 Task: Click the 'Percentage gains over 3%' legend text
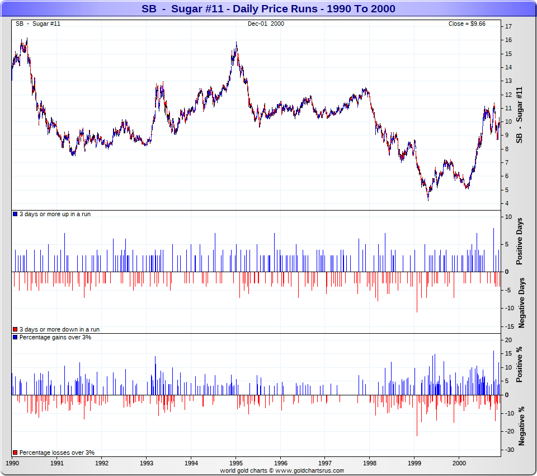click(55, 337)
